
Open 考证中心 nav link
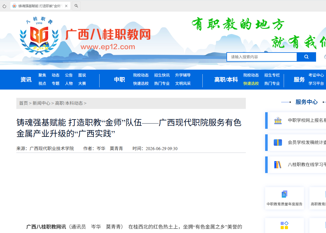(x=316, y=75)
